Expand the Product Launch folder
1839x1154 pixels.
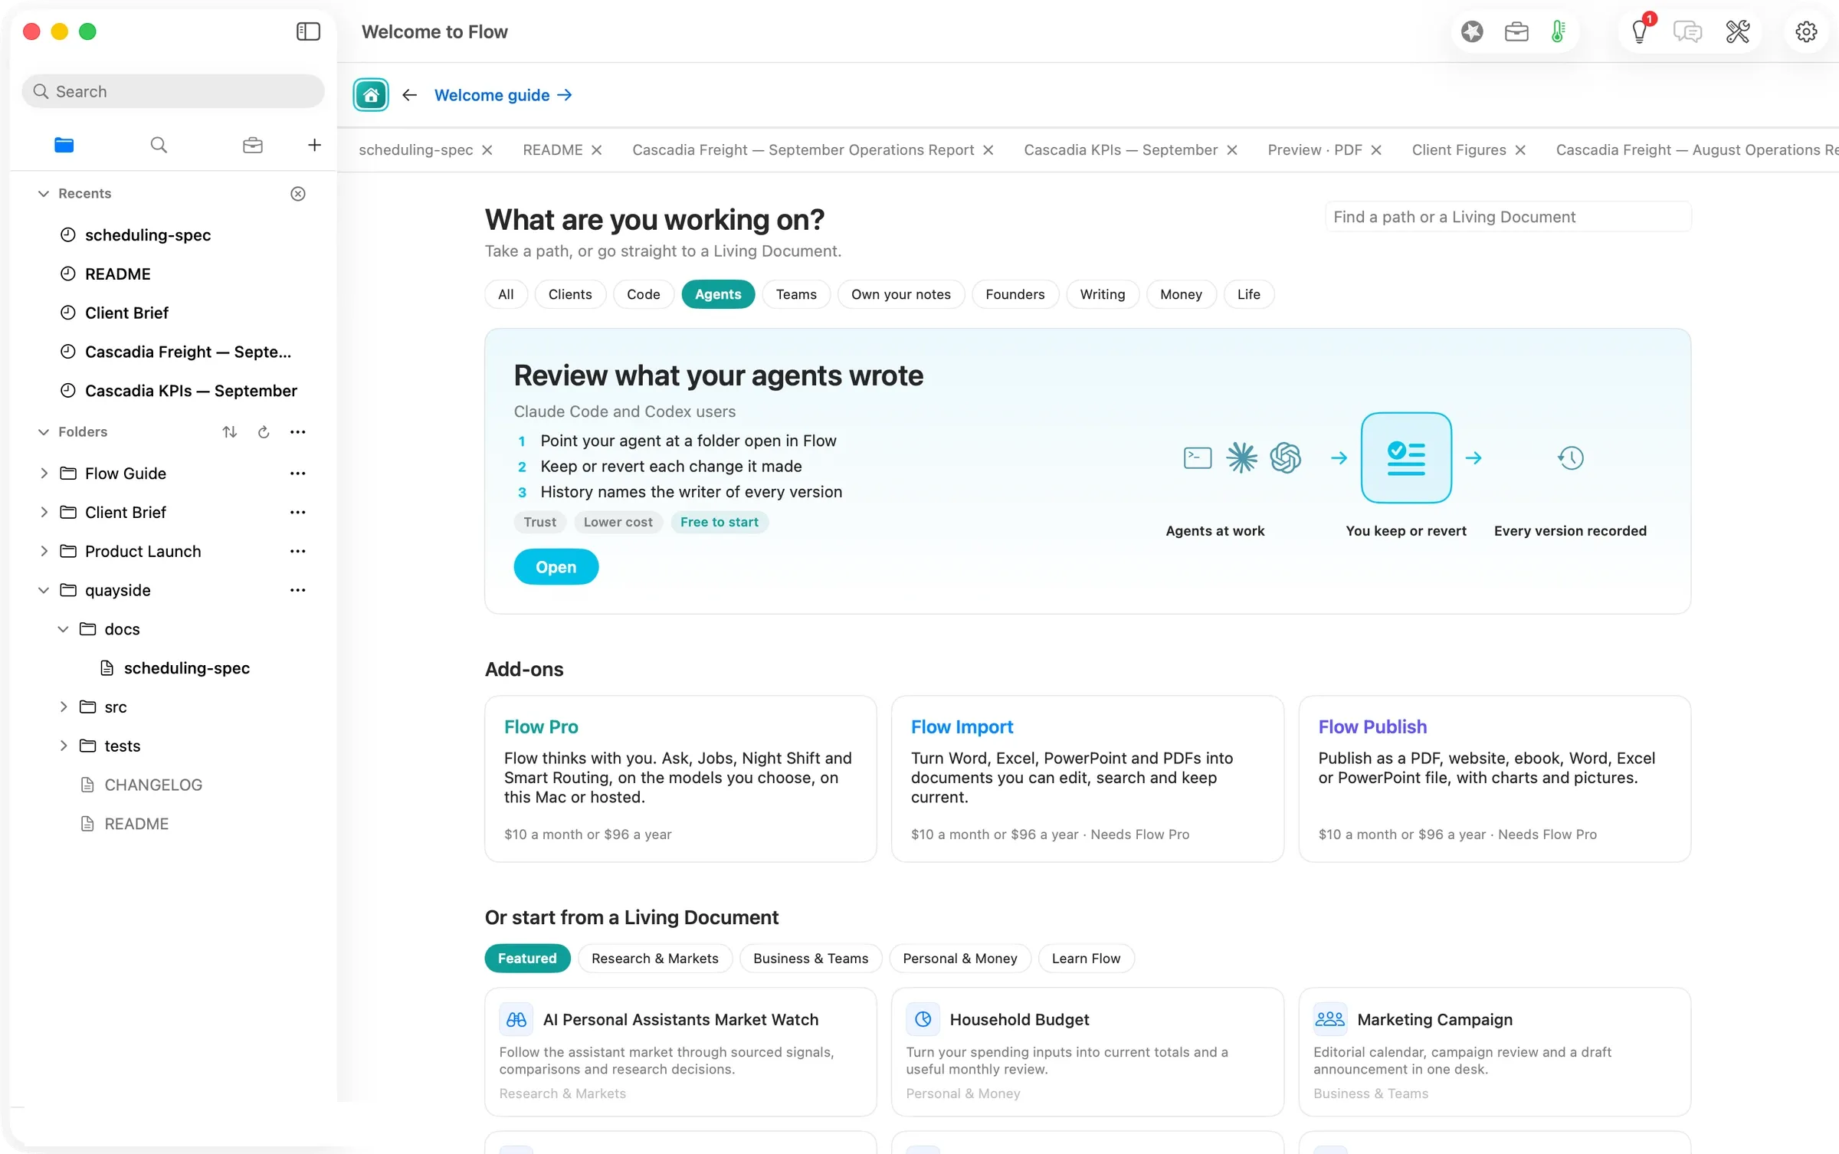point(44,552)
